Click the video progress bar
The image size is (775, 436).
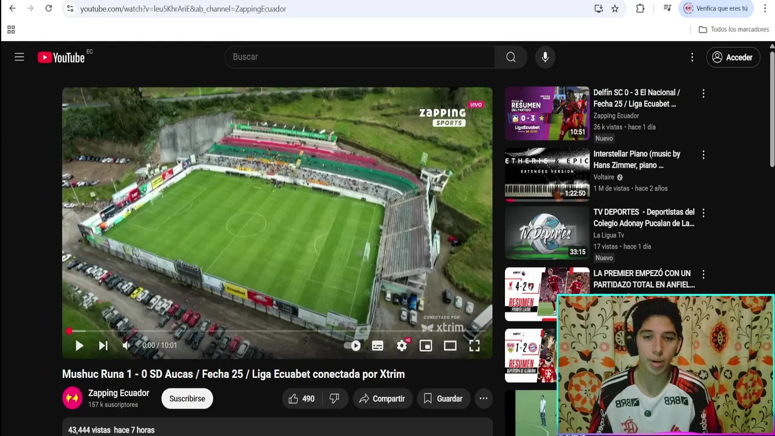point(277,331)
